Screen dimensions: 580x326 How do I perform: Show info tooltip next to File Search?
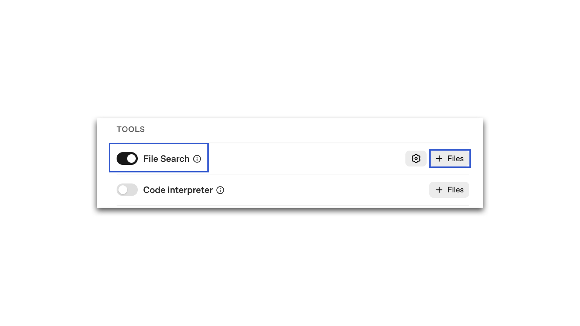(x=197, y=159)
